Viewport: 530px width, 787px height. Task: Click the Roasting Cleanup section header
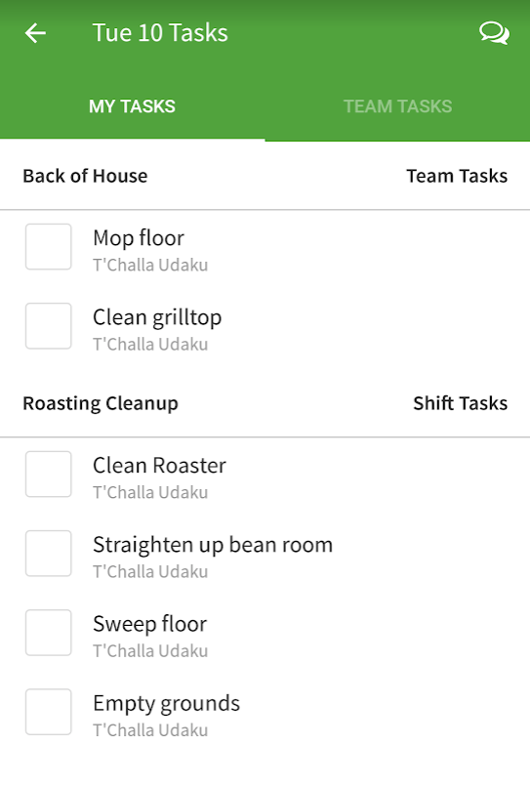pyautogui.click(x=101, y=403)
